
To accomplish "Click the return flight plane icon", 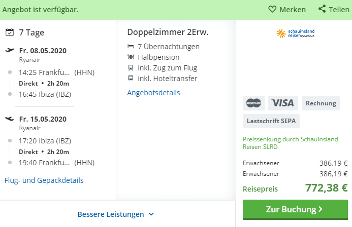I will click(9, 119).
